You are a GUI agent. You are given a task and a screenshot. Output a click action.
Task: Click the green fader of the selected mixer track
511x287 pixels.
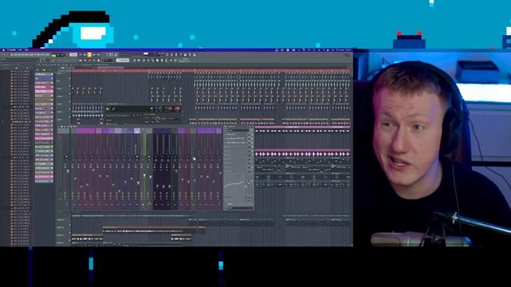pos(145,175)
